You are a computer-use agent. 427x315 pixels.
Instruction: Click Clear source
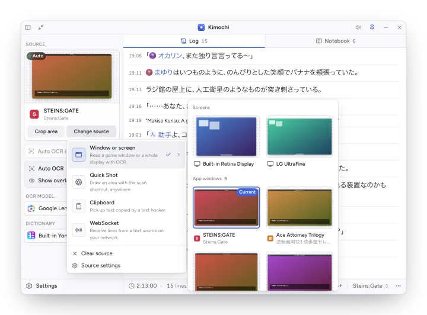pyautogui.click(x=127, y=253)
